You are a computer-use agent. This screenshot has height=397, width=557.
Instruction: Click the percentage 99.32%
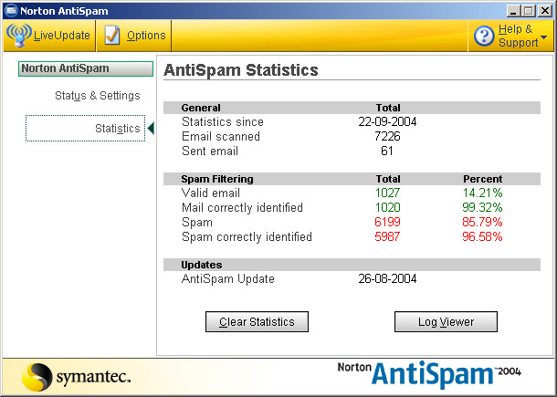[482, 207]
